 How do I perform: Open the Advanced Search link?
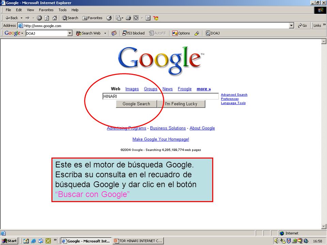[234, 95]
